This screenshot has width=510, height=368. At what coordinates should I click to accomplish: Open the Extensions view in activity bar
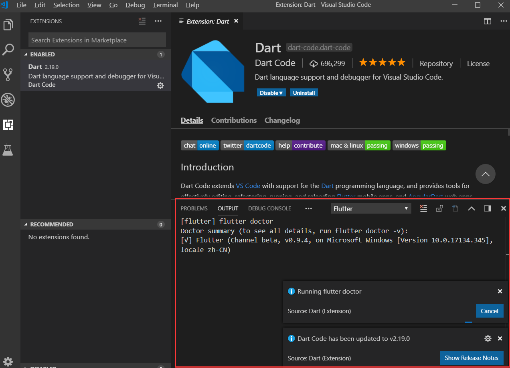[x=8, y=124]
